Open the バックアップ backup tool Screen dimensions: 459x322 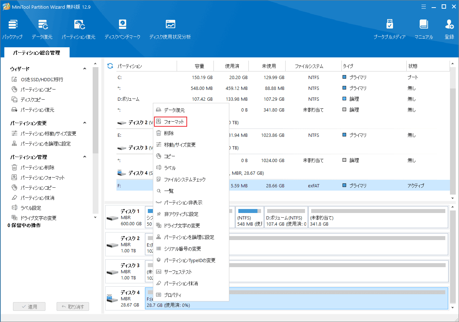point(12,29)
